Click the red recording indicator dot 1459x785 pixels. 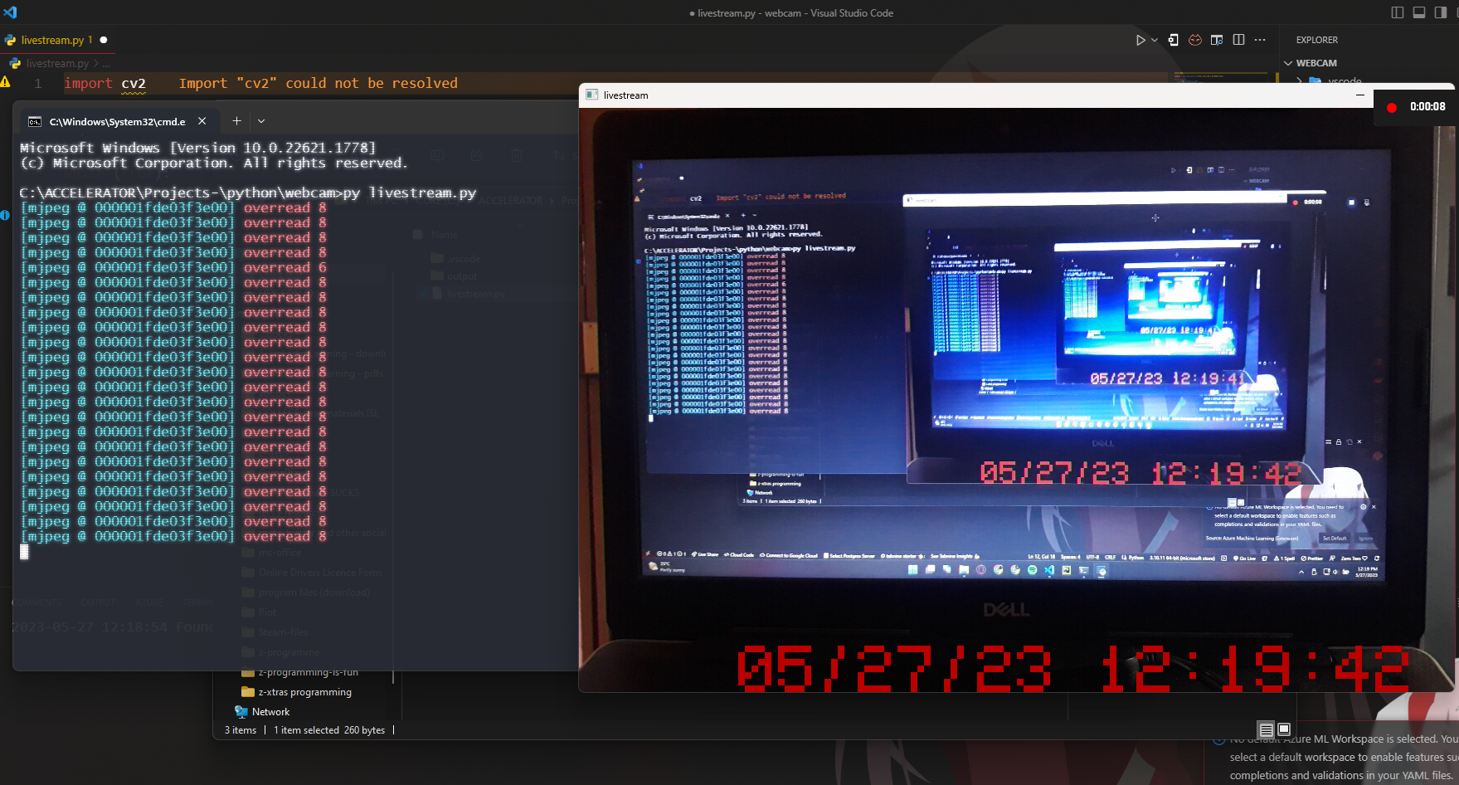tap(1392, 107)
